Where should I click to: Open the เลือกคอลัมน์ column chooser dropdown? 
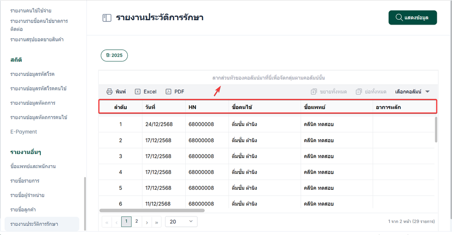coord(412,92)
